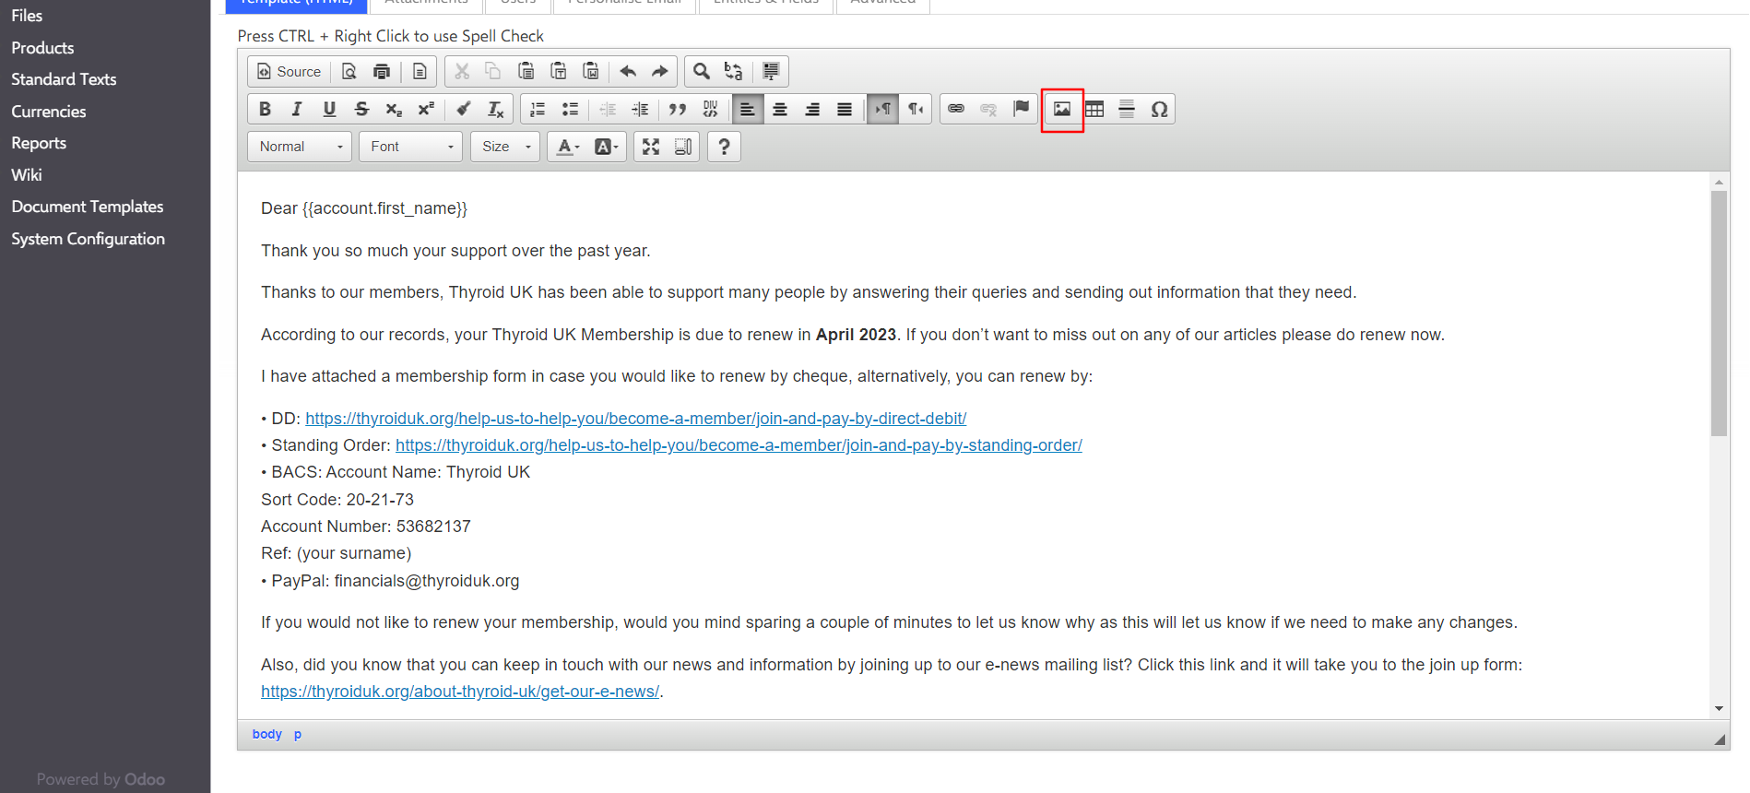1750x793 pixels.
Task: Insert a table
Action: [x=1094, y=109]
